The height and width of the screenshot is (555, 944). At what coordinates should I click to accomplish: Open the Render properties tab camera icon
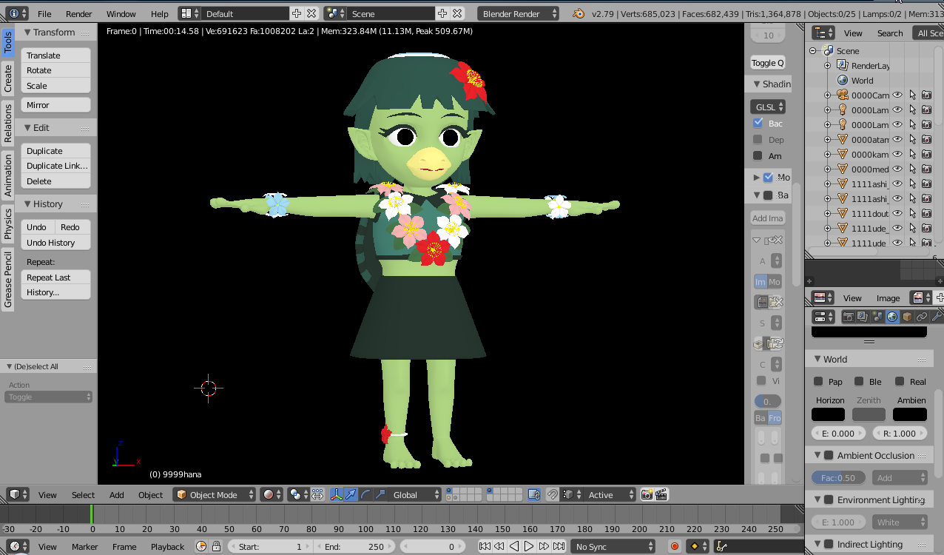(x=849, y=317)
